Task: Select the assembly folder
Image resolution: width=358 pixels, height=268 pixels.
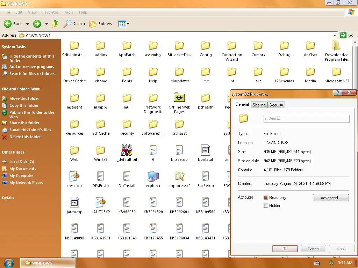Action: (153, 49)
